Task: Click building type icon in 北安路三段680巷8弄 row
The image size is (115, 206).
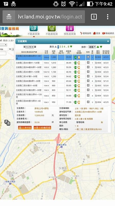Action: point(88,81)
